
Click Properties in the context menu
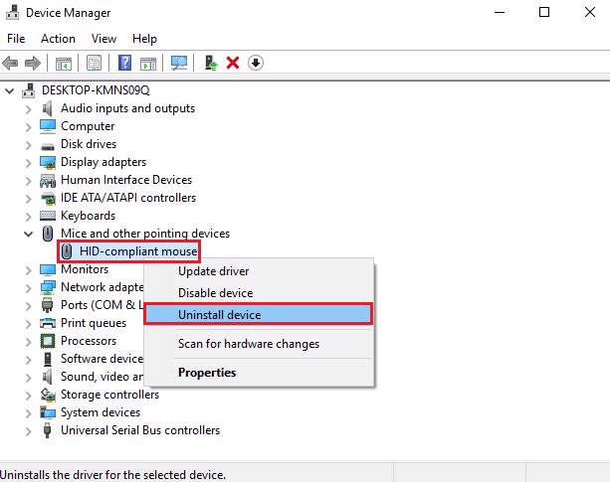point(207,373)
